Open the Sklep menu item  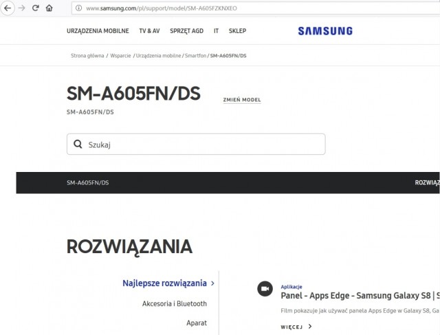coord(237,31)
